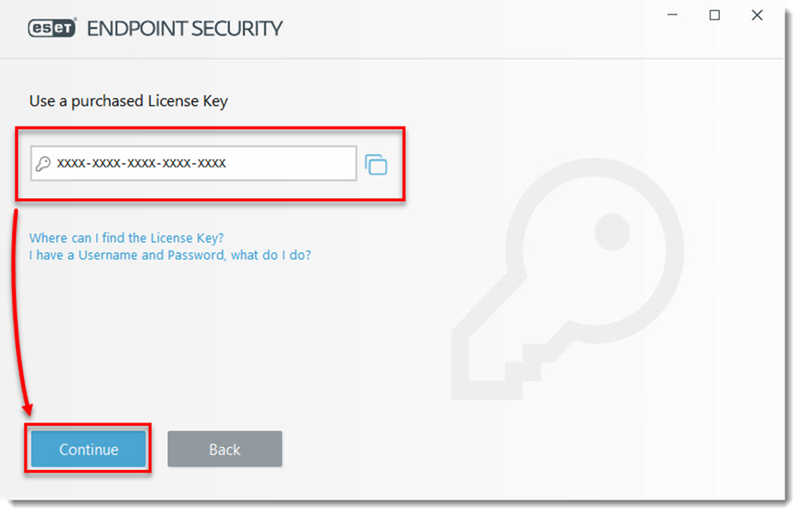Screen dimensions: 800x515
Task: Close the ESET Endpoint Security window
Action: pyautogui.click(x=757, y=15)
